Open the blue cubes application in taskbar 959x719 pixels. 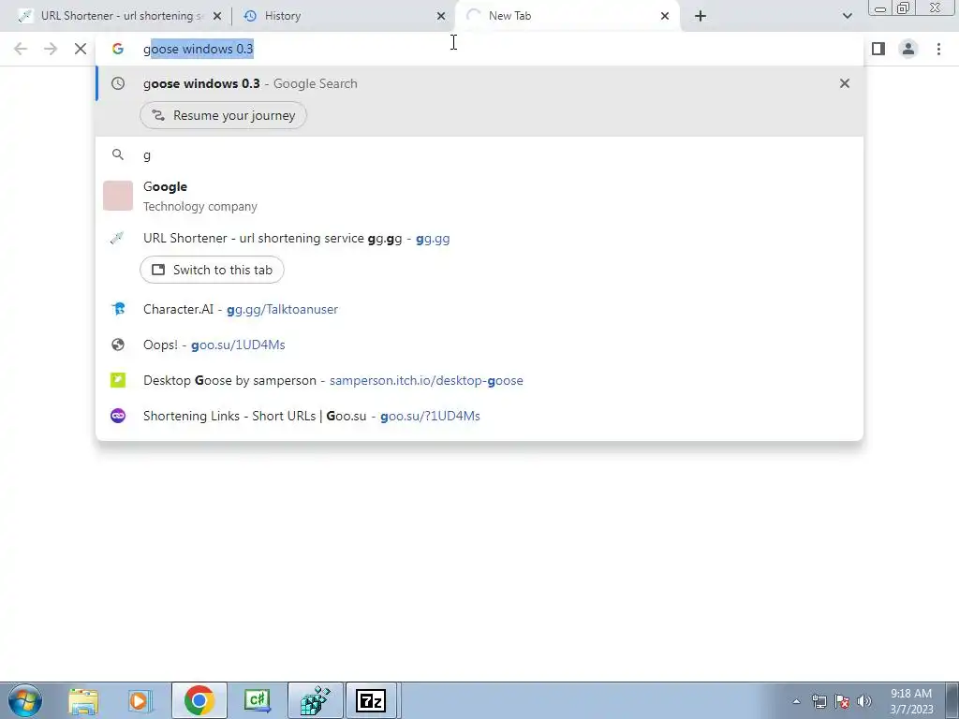(x=316, y=700)
